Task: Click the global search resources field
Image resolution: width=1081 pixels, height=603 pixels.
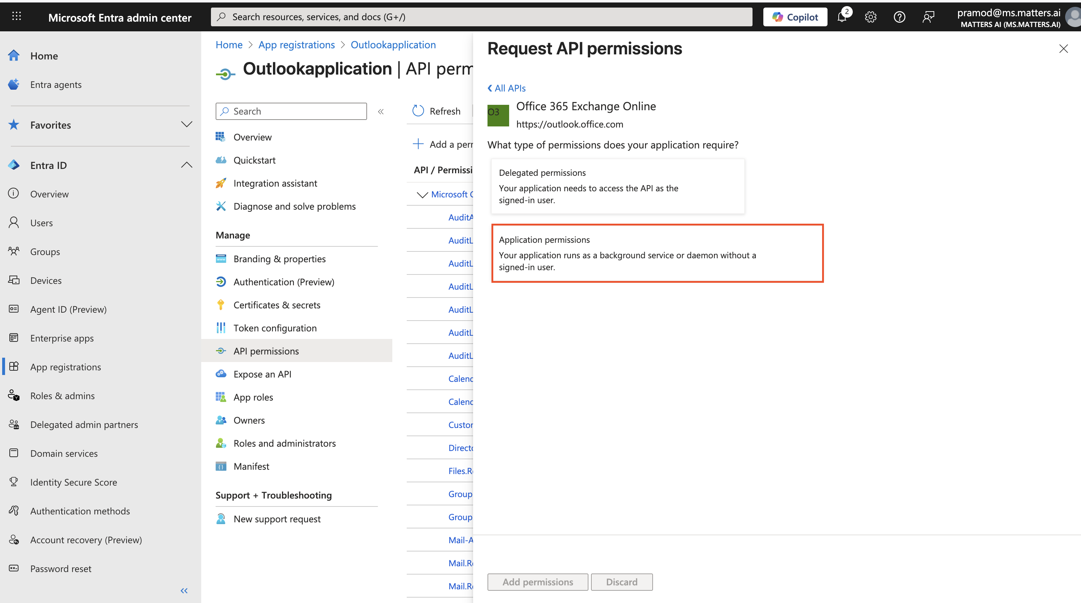Action: (482, 17)
